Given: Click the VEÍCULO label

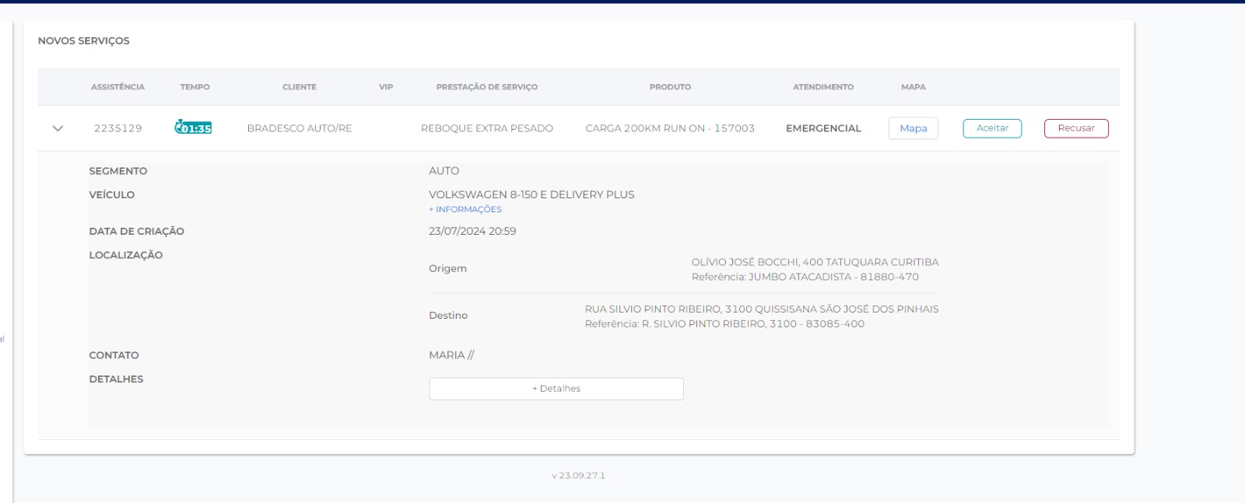Looking at the screenshot, I should (x=112, y=195).
